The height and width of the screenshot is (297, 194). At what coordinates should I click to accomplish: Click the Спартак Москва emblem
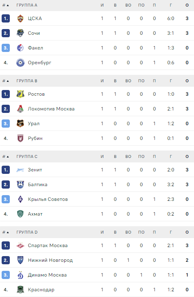click(20, 246)
